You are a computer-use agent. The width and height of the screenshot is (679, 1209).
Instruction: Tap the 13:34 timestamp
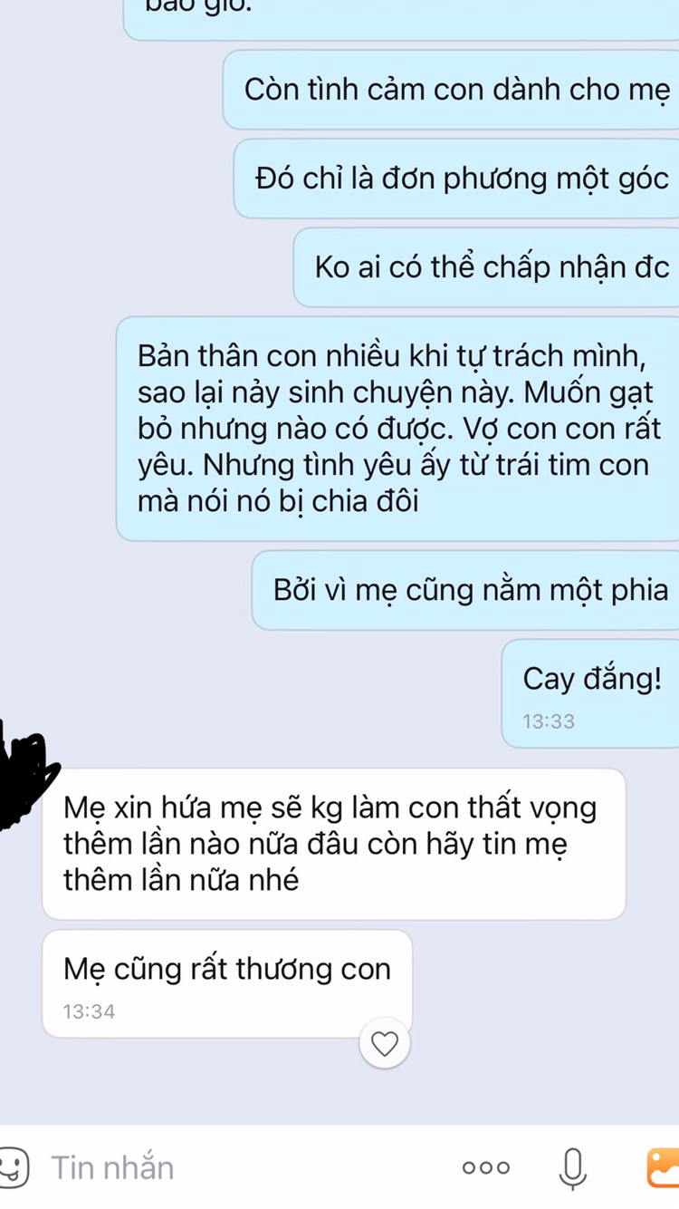tap(89, 1011)
